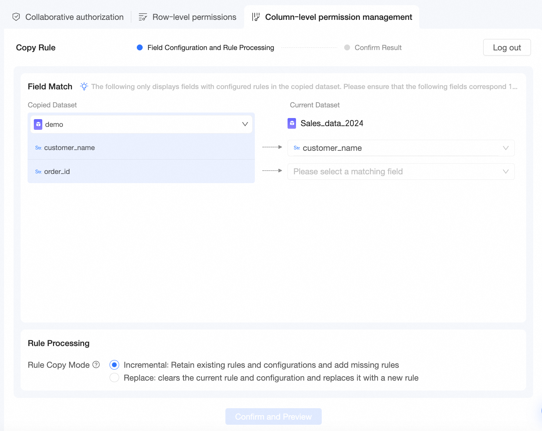
Task: Select the Replace rule copy mode
Action: (x=114, y=378)
